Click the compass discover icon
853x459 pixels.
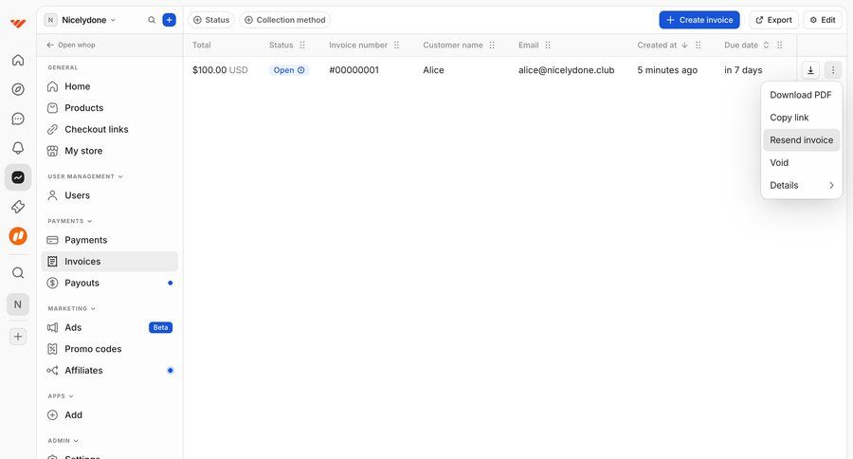pos(18,89)
